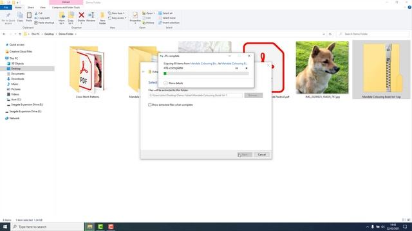The width and height of the screenshot is (412, 231).
Task: Open the Compressed Folder Tools tab
Action: click(x=66, y=7)
